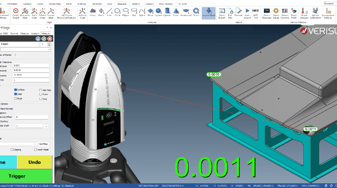This screenshot has width=337, height=188.
Task: Measure a Torus feature
Action: pos(196,12)
